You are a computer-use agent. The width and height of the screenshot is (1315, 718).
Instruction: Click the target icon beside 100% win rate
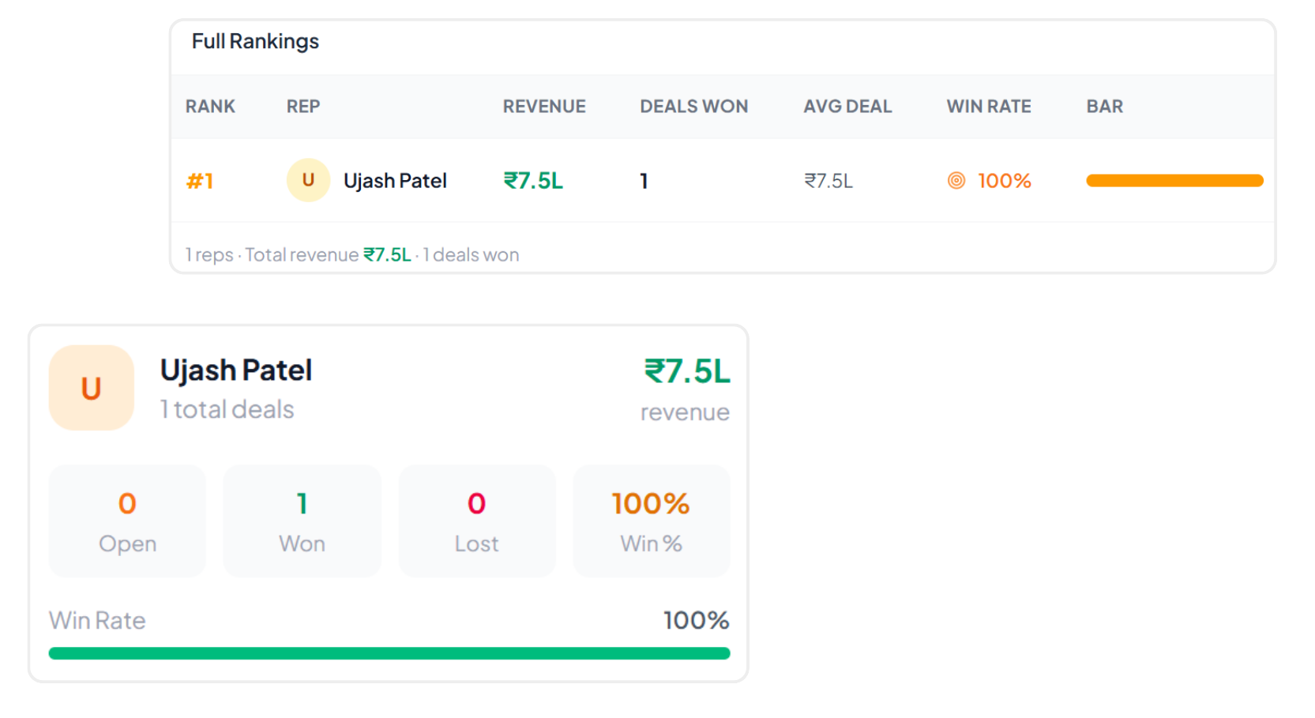click(x=956, y=181)
